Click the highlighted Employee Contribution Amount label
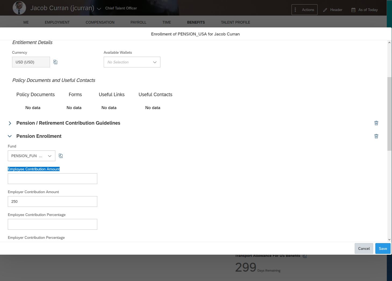This screenshot has height=281, width=392. pyautogui.click(x=34, y=169)
